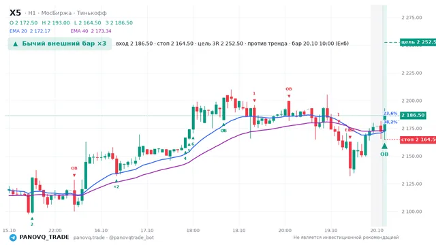
Task: Open the @panovqtrade_bot link
Action: click(x=131, y=238)
